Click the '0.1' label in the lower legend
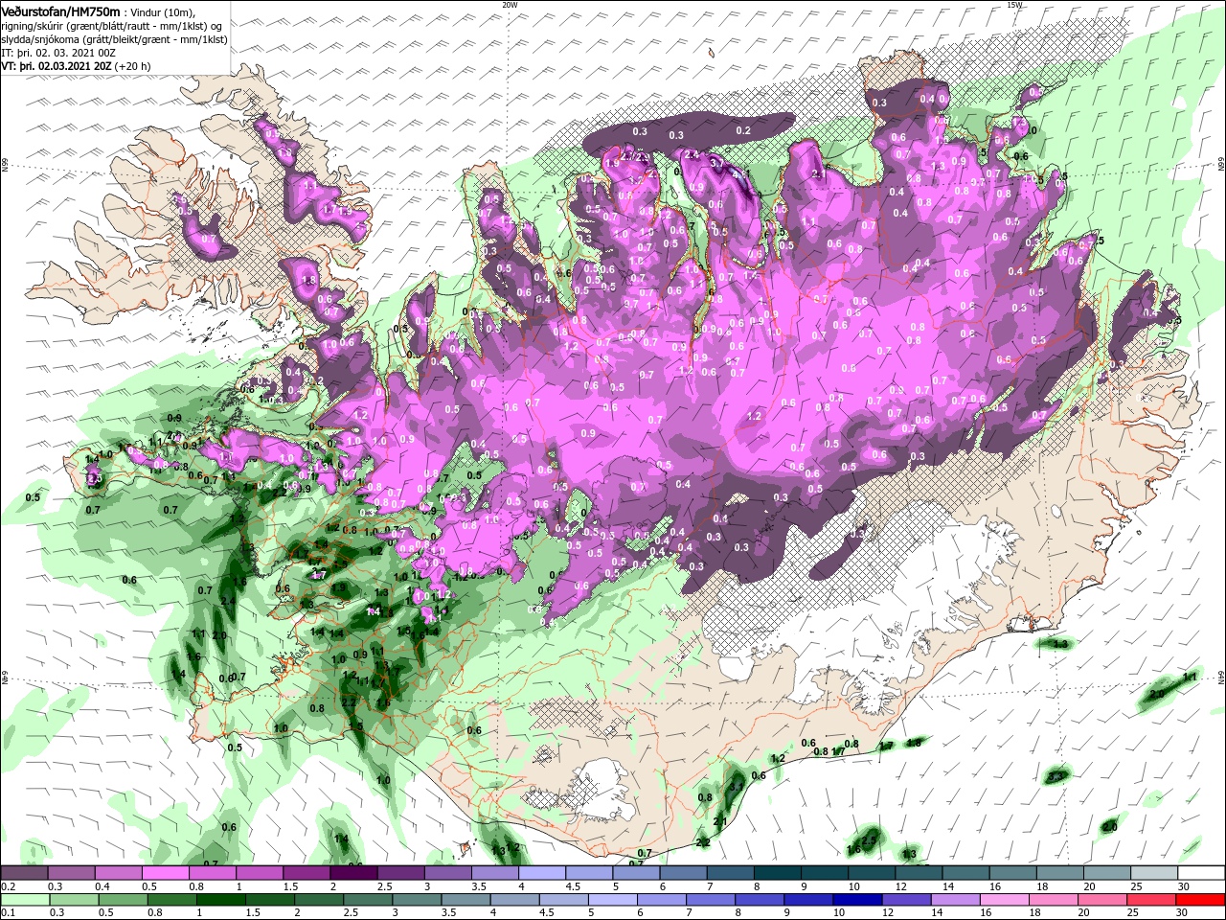The height and width of the screenshot is (920, 1226). point(9,913)
